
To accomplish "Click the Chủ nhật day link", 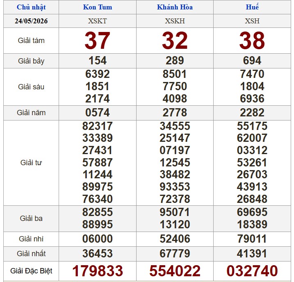I will pyautogui.click(x=31, y=7).
